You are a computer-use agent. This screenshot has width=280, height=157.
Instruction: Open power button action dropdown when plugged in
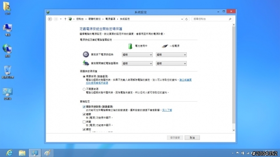(171, 55)
